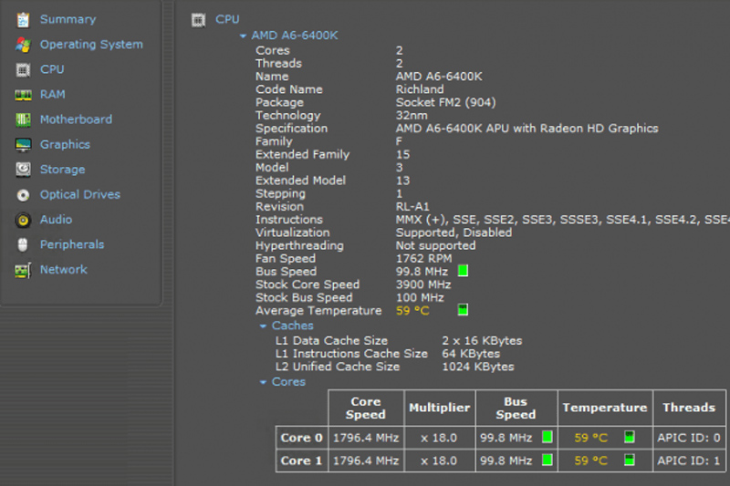
Task: Click Core 0 bus speed green indicator
Action: pos(547,437)
